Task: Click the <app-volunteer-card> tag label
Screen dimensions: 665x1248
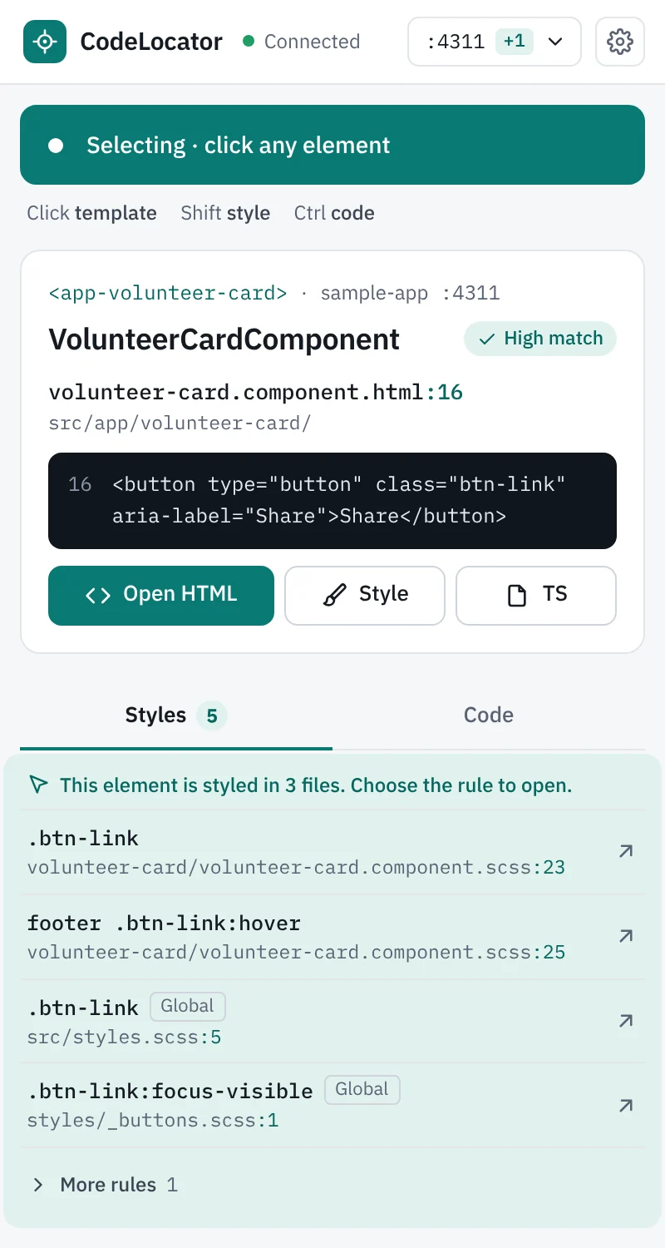Action: click(x=168, y=293)
